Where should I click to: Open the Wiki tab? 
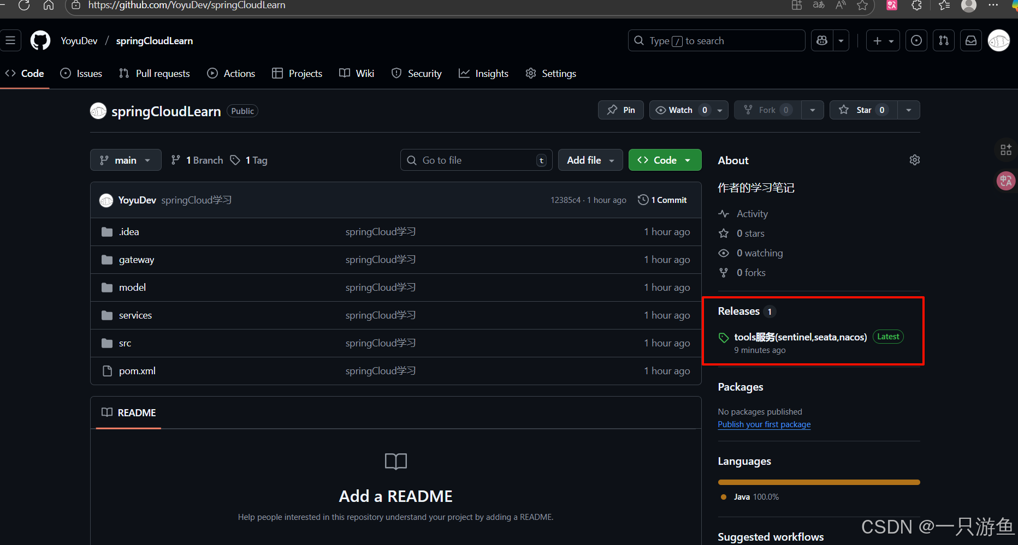357,74
